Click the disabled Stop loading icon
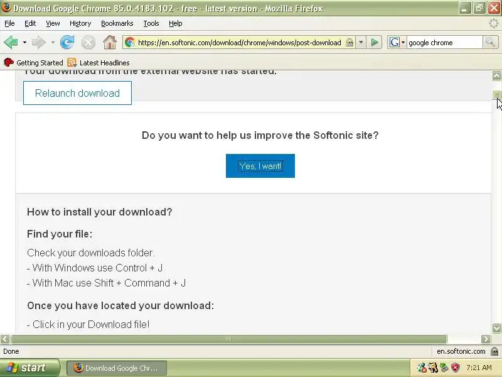Screen dimensions: 502x377 [x=88, y=43]
